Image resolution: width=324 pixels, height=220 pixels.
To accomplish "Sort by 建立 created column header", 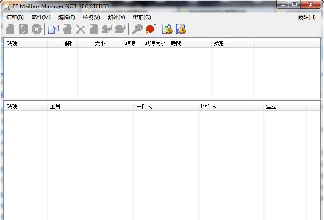I will (x=285, y=106).
